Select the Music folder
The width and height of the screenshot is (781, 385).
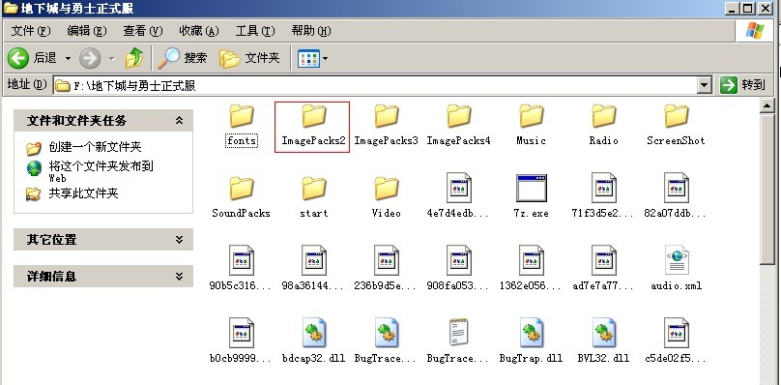pos(531,125)
